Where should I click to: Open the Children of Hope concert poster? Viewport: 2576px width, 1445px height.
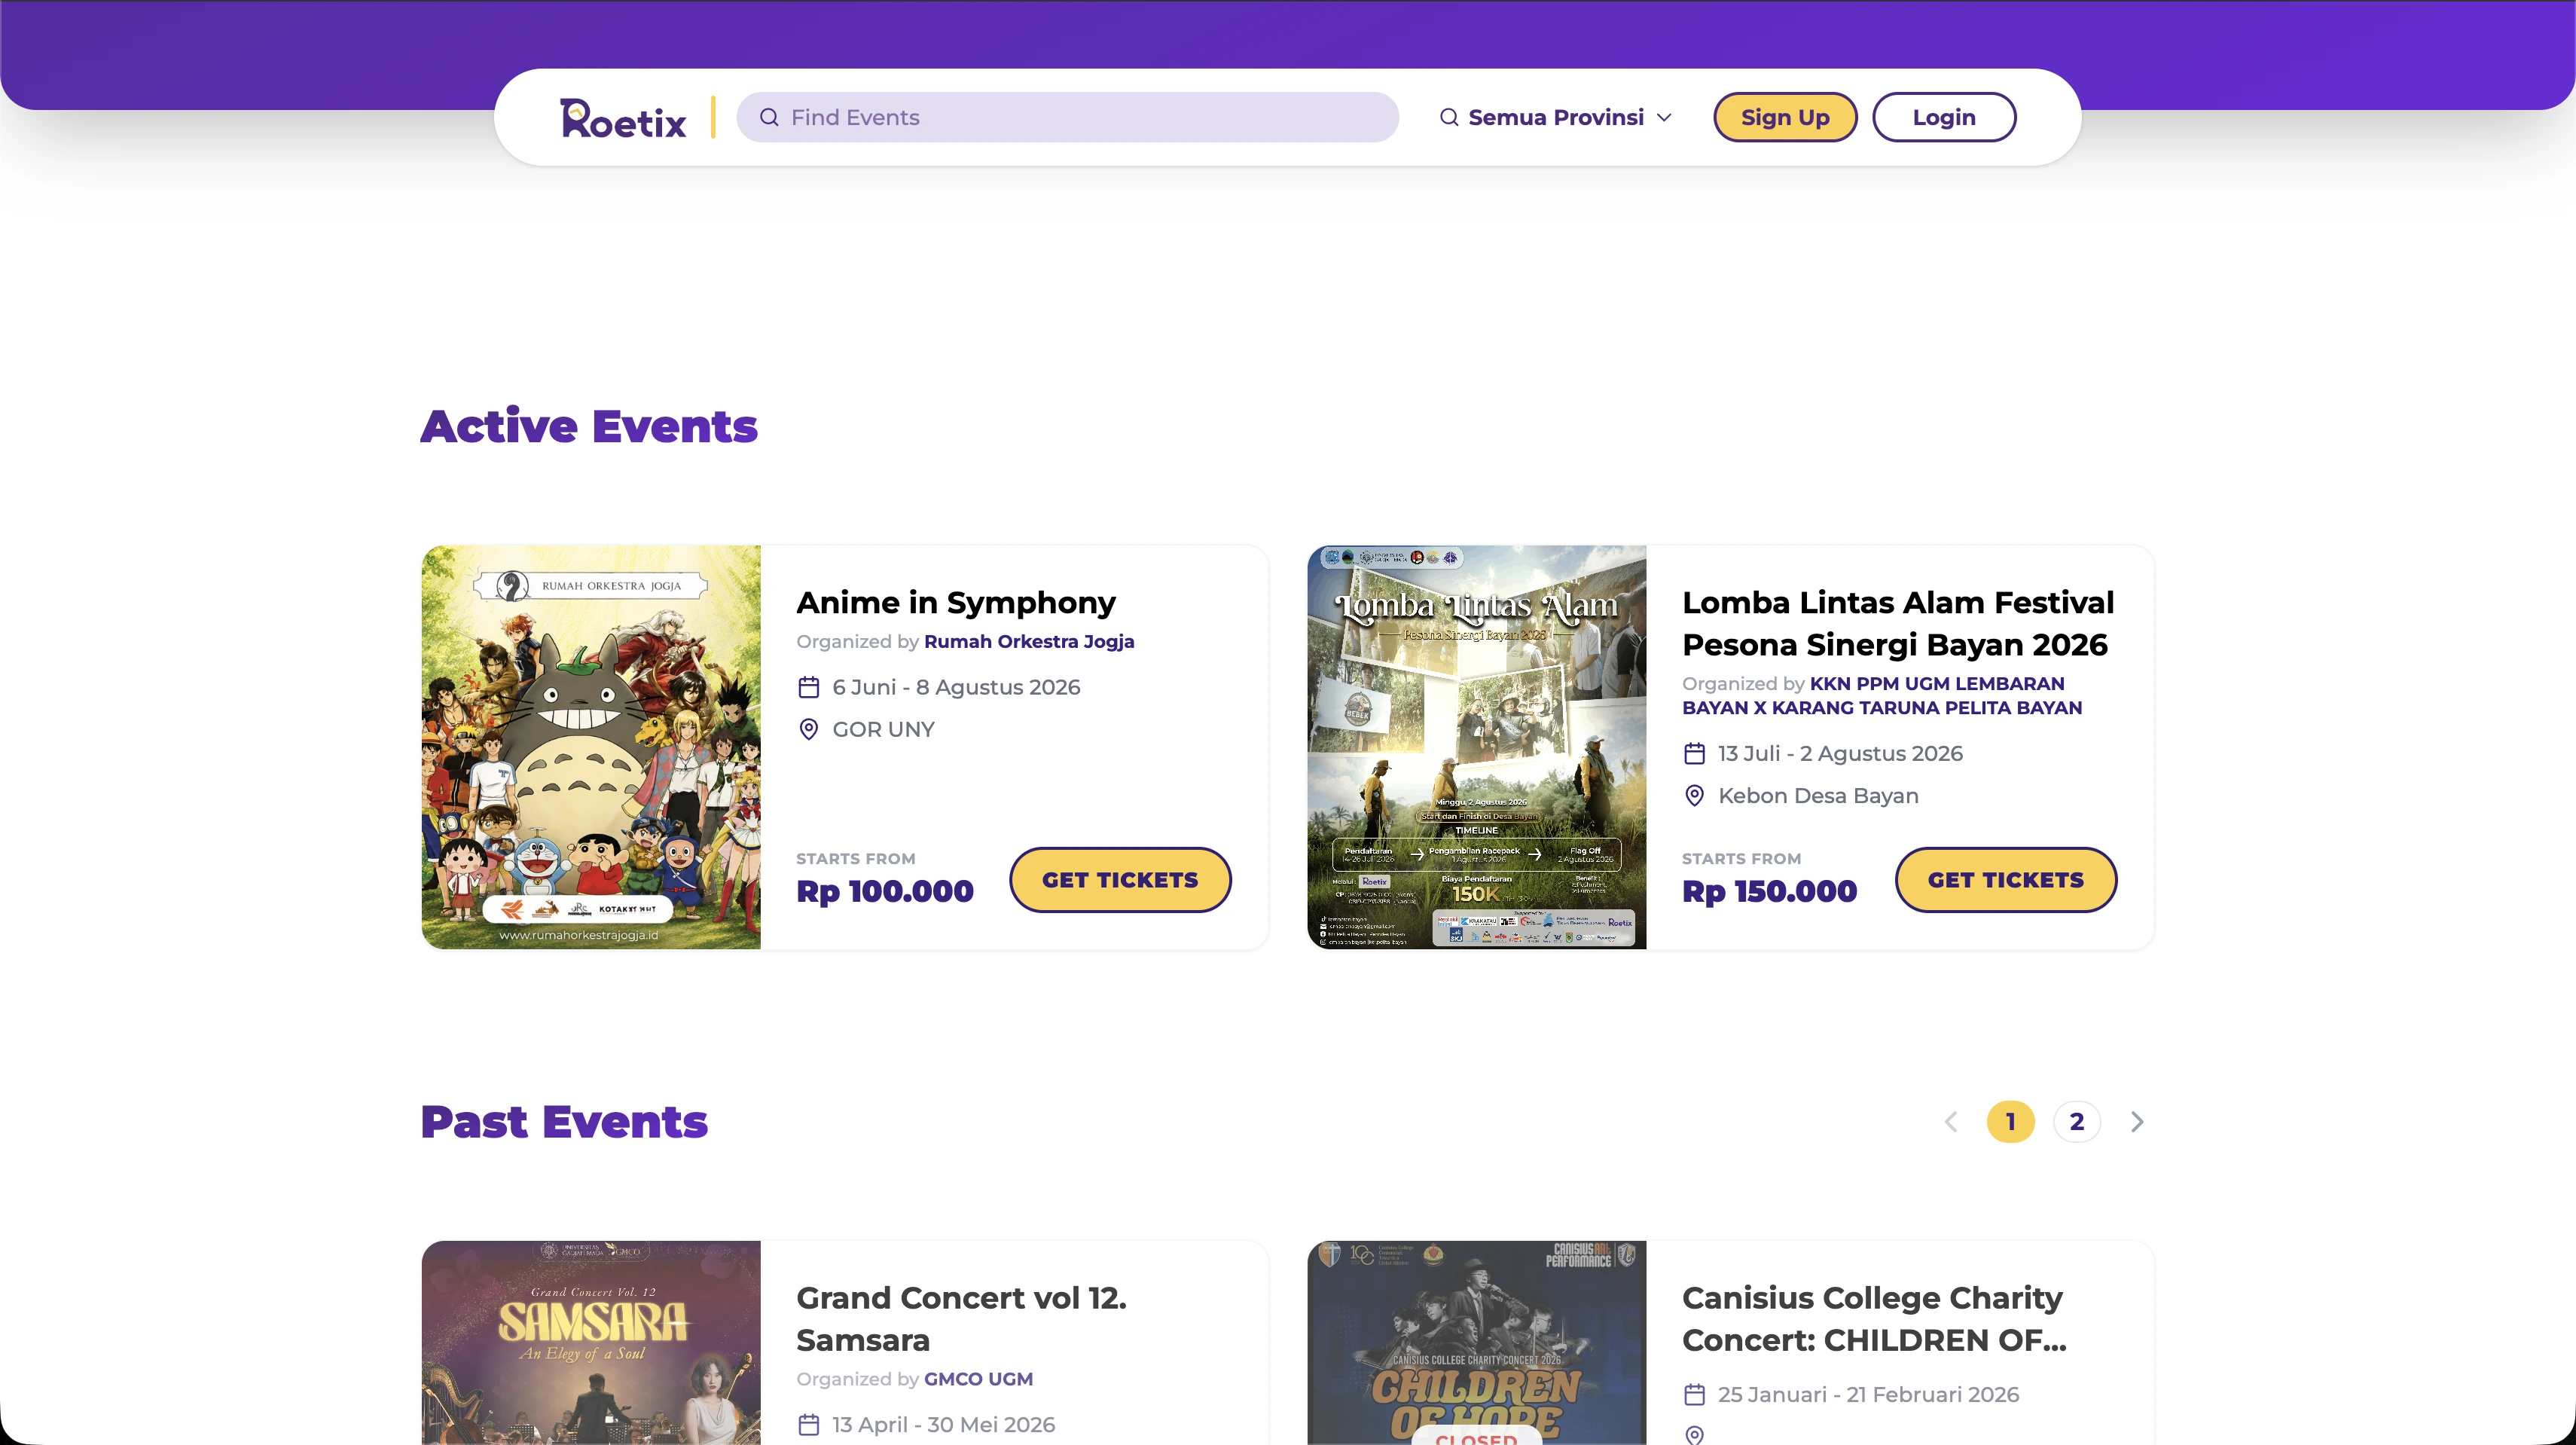pos(1477,1343)
